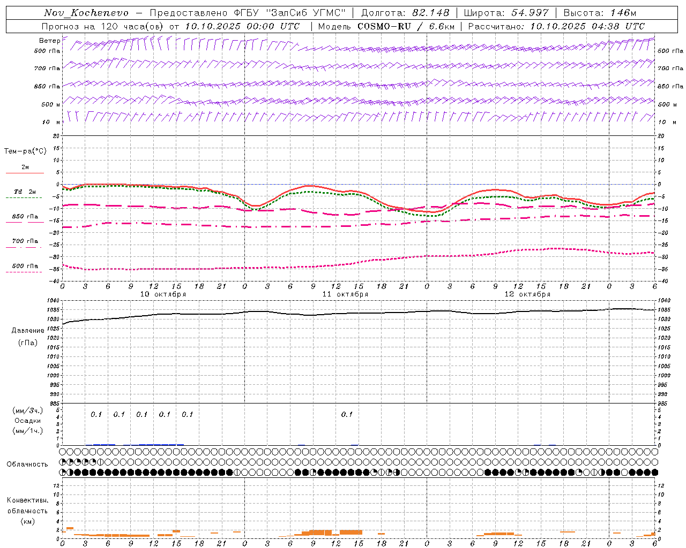
Task: Click '1035' on left pressure axis
Action: pyautogui.click(x=53, y=310)
